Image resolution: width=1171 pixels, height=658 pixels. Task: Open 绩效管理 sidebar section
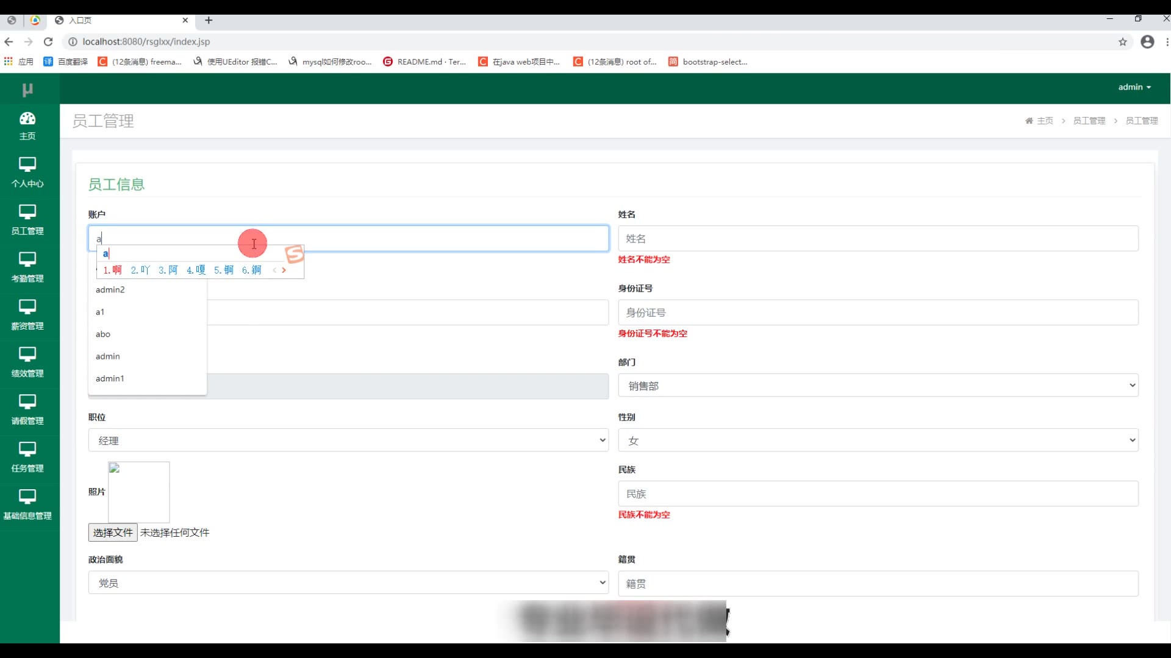(x=27, y=363)
